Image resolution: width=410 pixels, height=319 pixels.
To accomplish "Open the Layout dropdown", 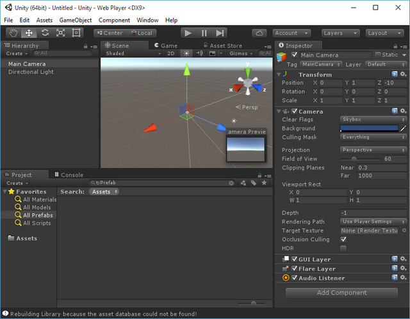I will click(384, 33).
